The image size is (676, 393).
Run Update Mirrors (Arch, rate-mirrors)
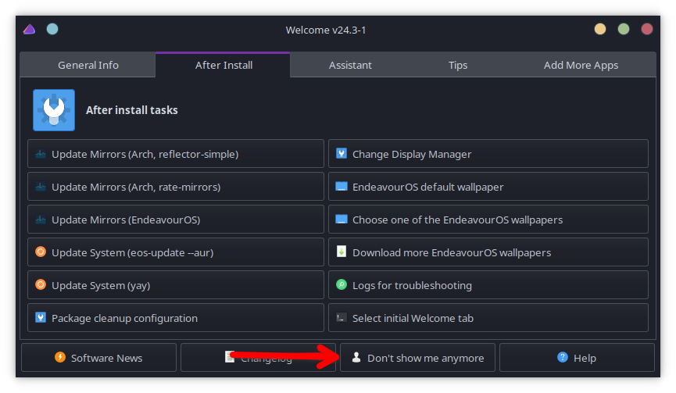[x=176, y=187]
